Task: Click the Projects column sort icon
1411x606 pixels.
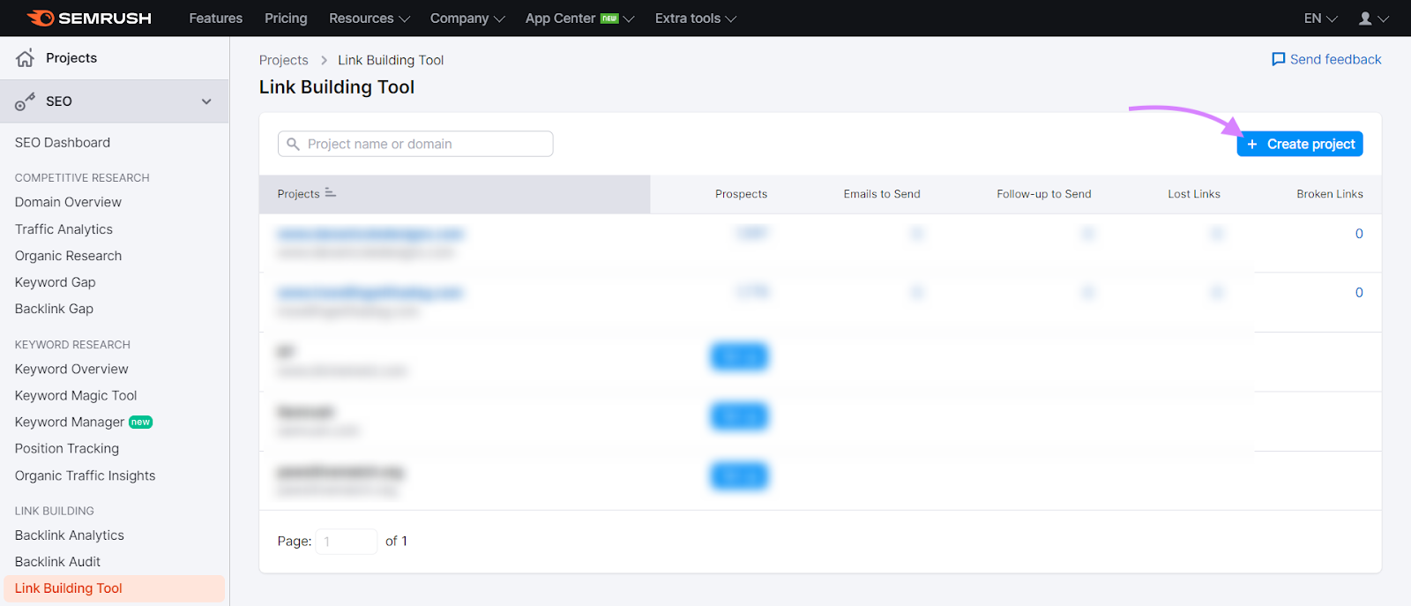Action: (331, 193)
